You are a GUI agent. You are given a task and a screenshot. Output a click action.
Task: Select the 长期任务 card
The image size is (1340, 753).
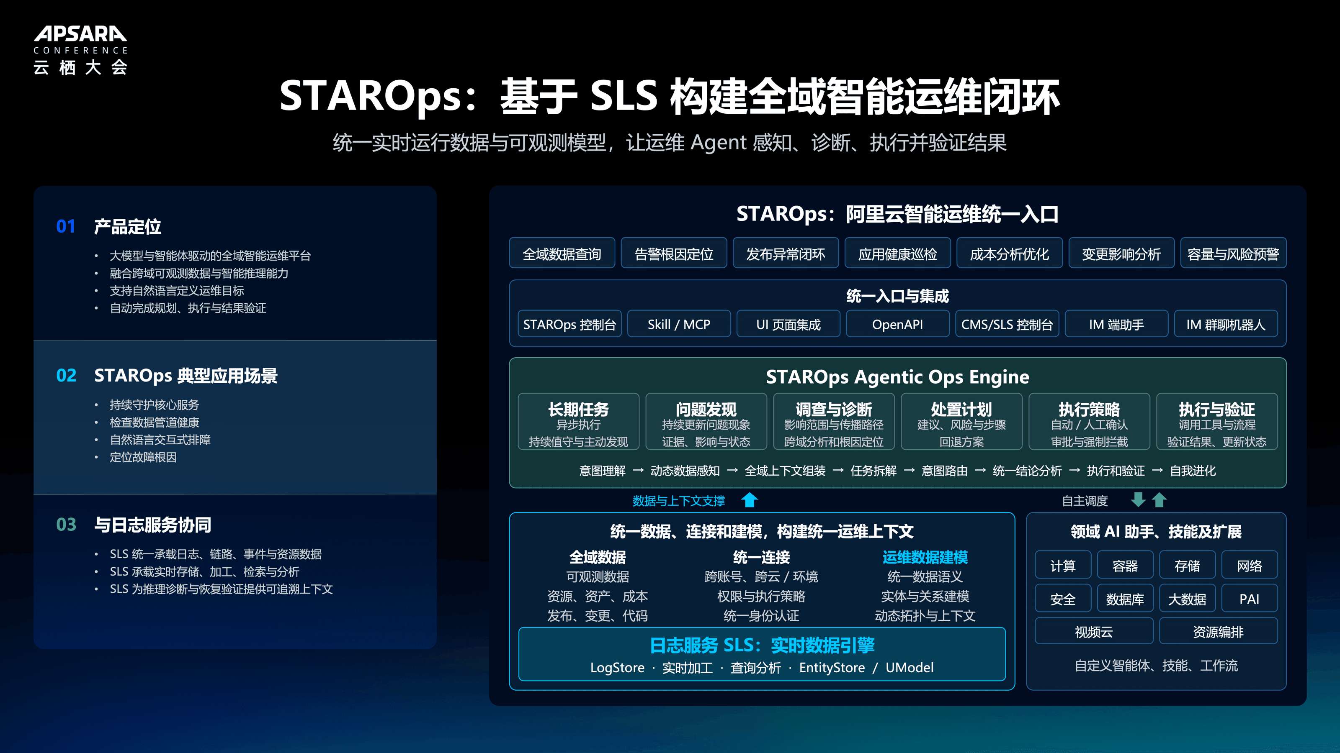pyautogui.click(x=578, y=422)
